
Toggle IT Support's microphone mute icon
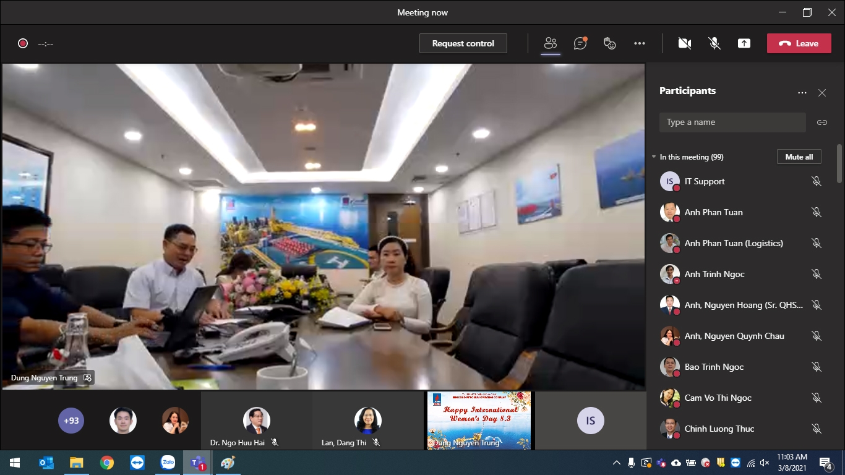pyautogui.click(x=816, y=181)
